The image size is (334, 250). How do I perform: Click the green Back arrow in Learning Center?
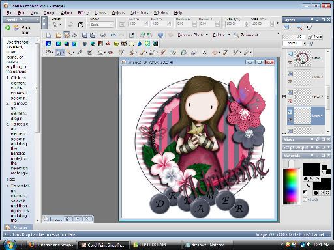(x=8, y=28)
